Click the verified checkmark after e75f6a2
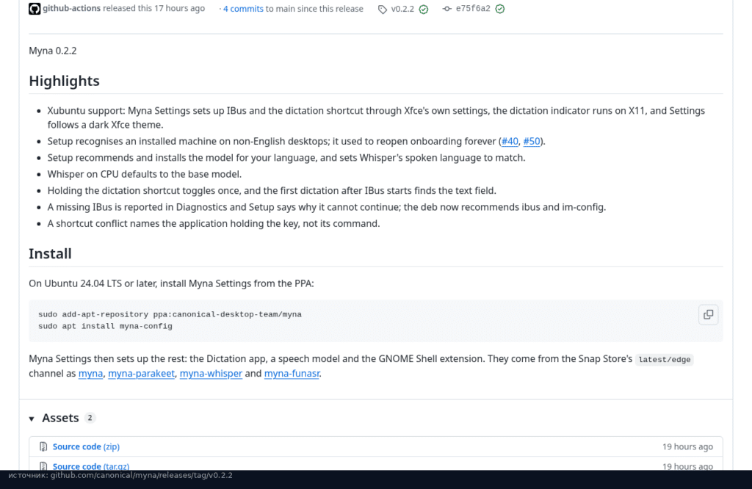The image size is (752, 489). coord(499,9)
